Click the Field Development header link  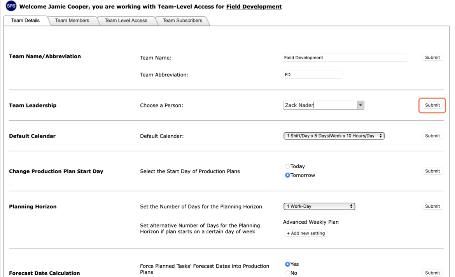[x=254, y=6]
